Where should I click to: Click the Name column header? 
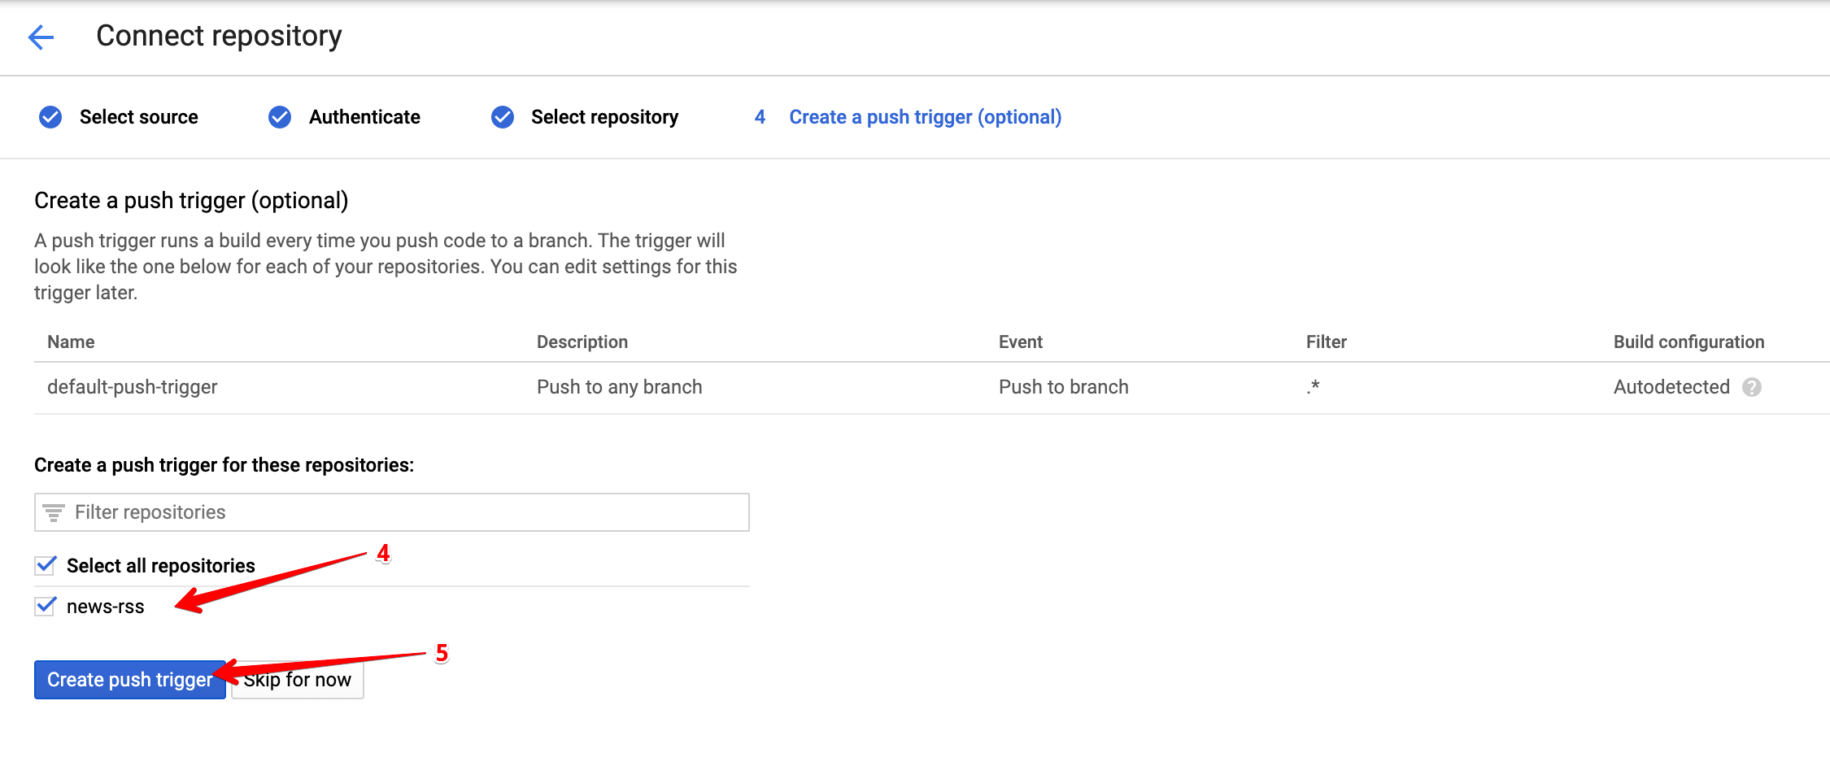pyautogui.click(x=70, y=342)
